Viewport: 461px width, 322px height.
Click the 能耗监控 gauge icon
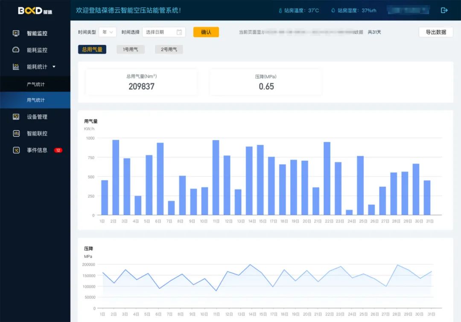coord(16,50)
